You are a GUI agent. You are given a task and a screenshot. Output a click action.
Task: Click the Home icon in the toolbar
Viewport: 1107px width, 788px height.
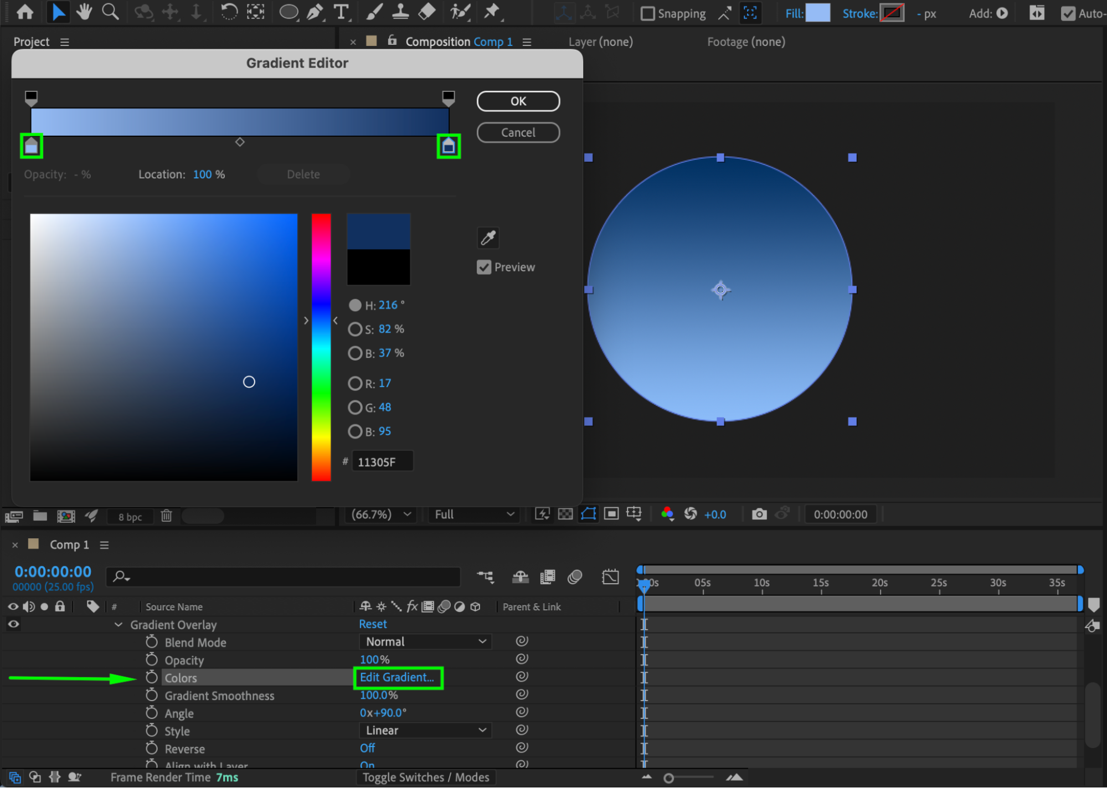(25, 12)
